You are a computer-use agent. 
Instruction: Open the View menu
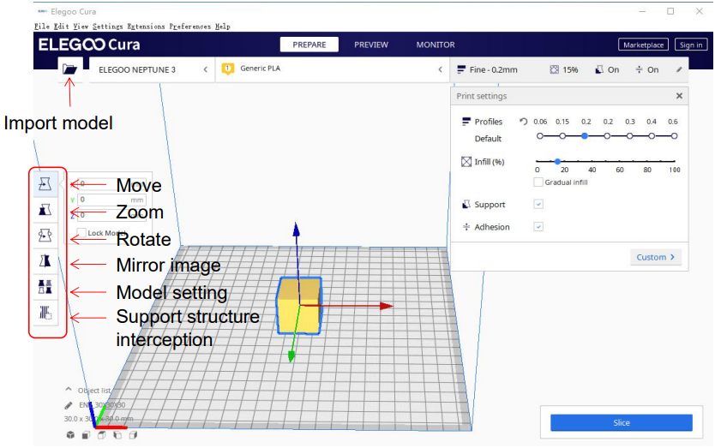(81, 27)
